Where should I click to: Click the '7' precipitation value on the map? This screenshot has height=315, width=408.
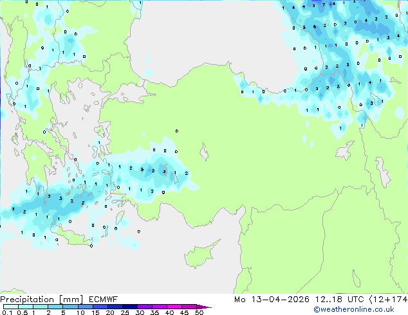[324, 4]
